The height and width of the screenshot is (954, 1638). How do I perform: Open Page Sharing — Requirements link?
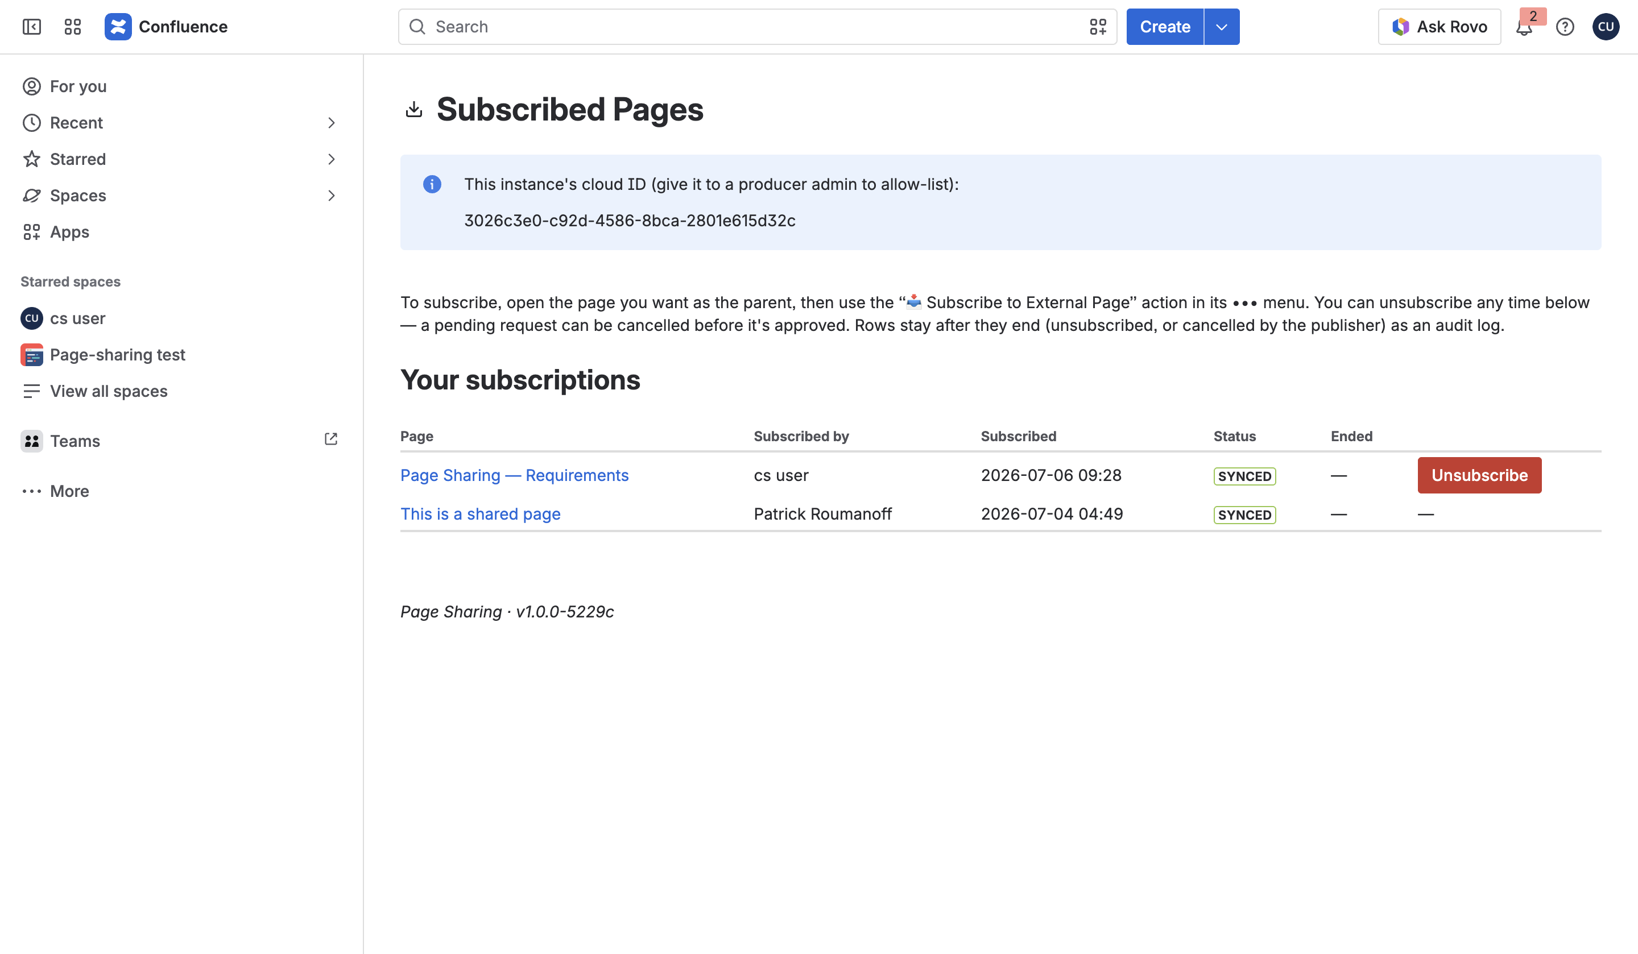click(x=514, y=476)
